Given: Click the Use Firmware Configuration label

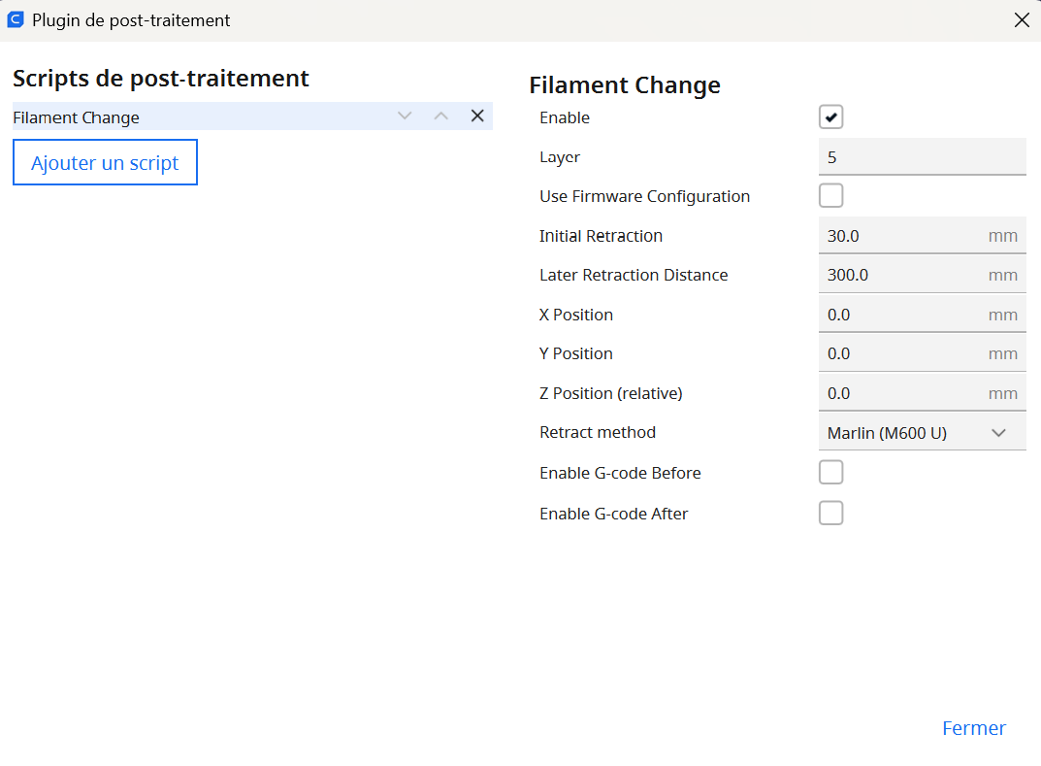Looking at the screenshot, I should click(644, 197).
